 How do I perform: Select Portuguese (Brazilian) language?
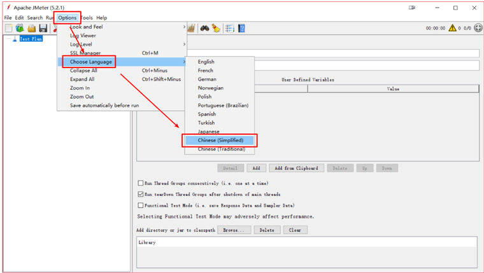[x=220, y=105]
